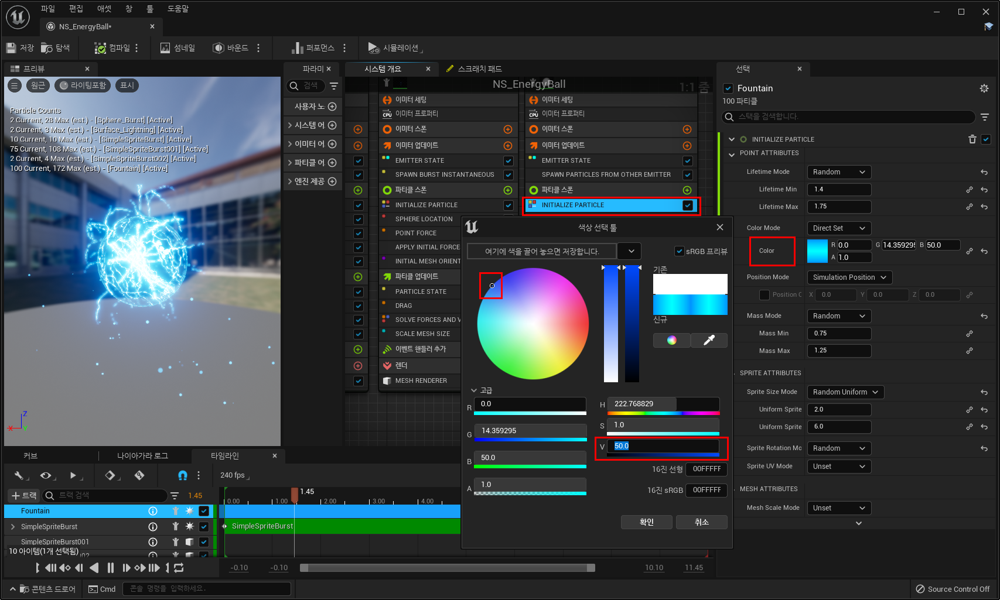
Task: Open the Lifetime Mode dropdown
Action: coord(839,172)
